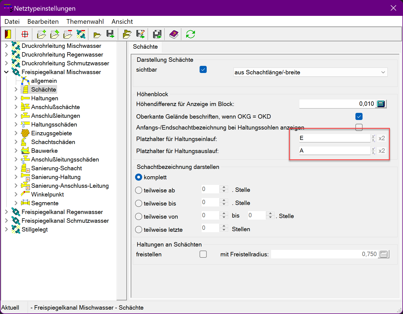The height and width of the screenshot is (314, 403).
Task: Open the Bearbeiten menu
Action: pos(43,22)
